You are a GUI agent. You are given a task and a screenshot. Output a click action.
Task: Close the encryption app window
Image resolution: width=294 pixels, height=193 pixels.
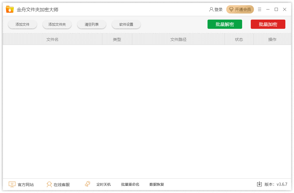click(x=284, y=10)
